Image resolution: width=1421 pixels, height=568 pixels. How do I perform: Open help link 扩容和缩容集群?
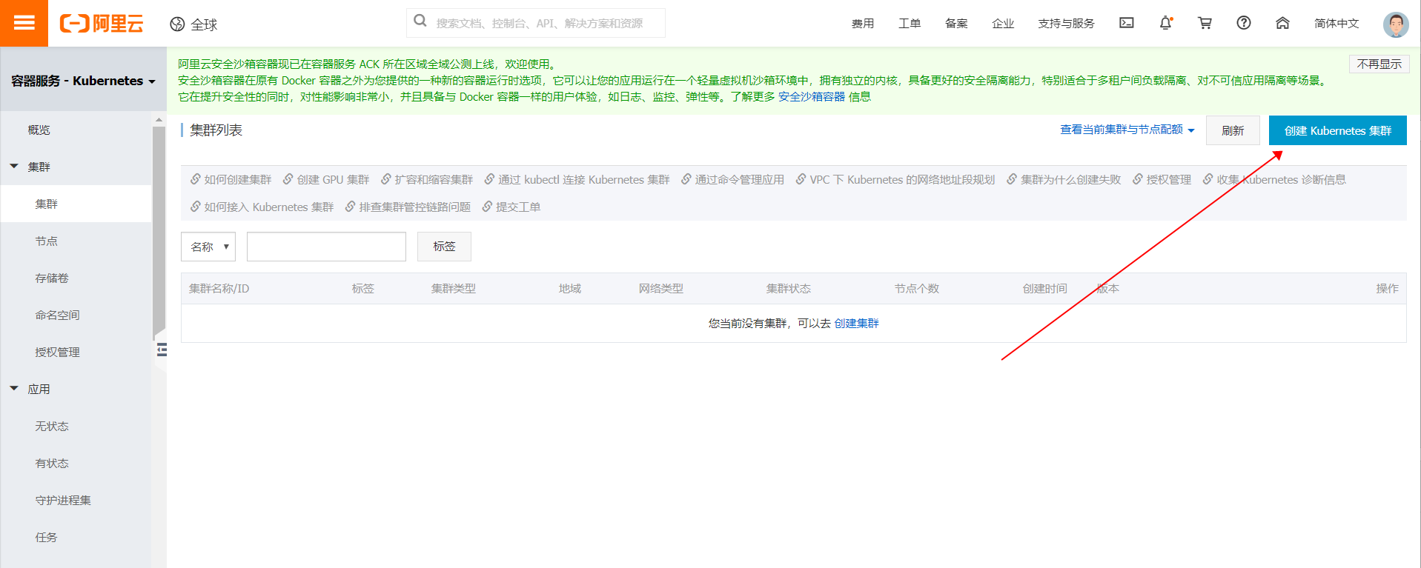click(426, 179)
